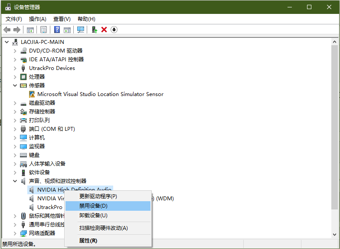Image resolution: width=340 pixels, height=249 pixels.
Task: Maximize the Device Manager window
Action: pyautogui.click(x=309, y=7)
